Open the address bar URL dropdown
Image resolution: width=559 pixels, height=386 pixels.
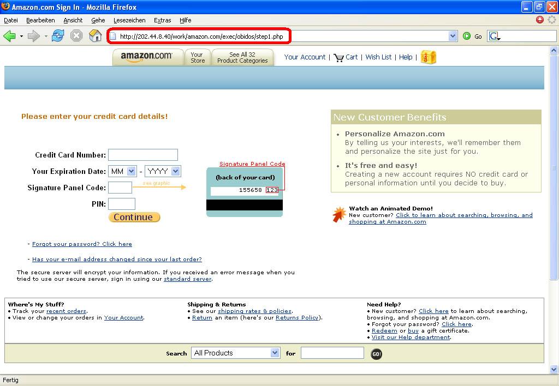453,36
